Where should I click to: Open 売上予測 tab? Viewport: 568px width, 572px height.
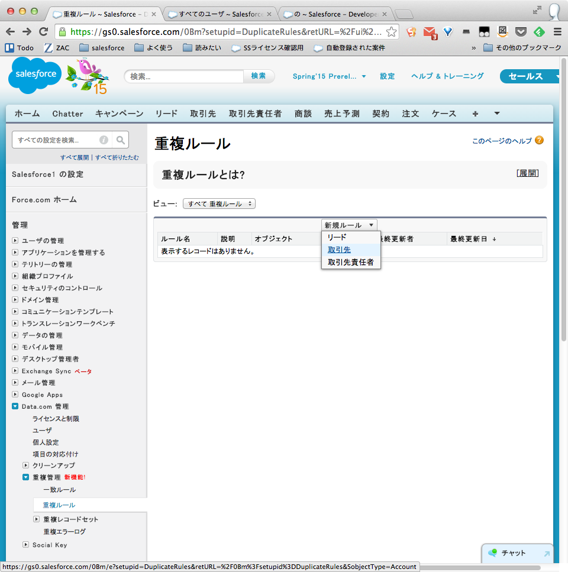tap(342, 114)
